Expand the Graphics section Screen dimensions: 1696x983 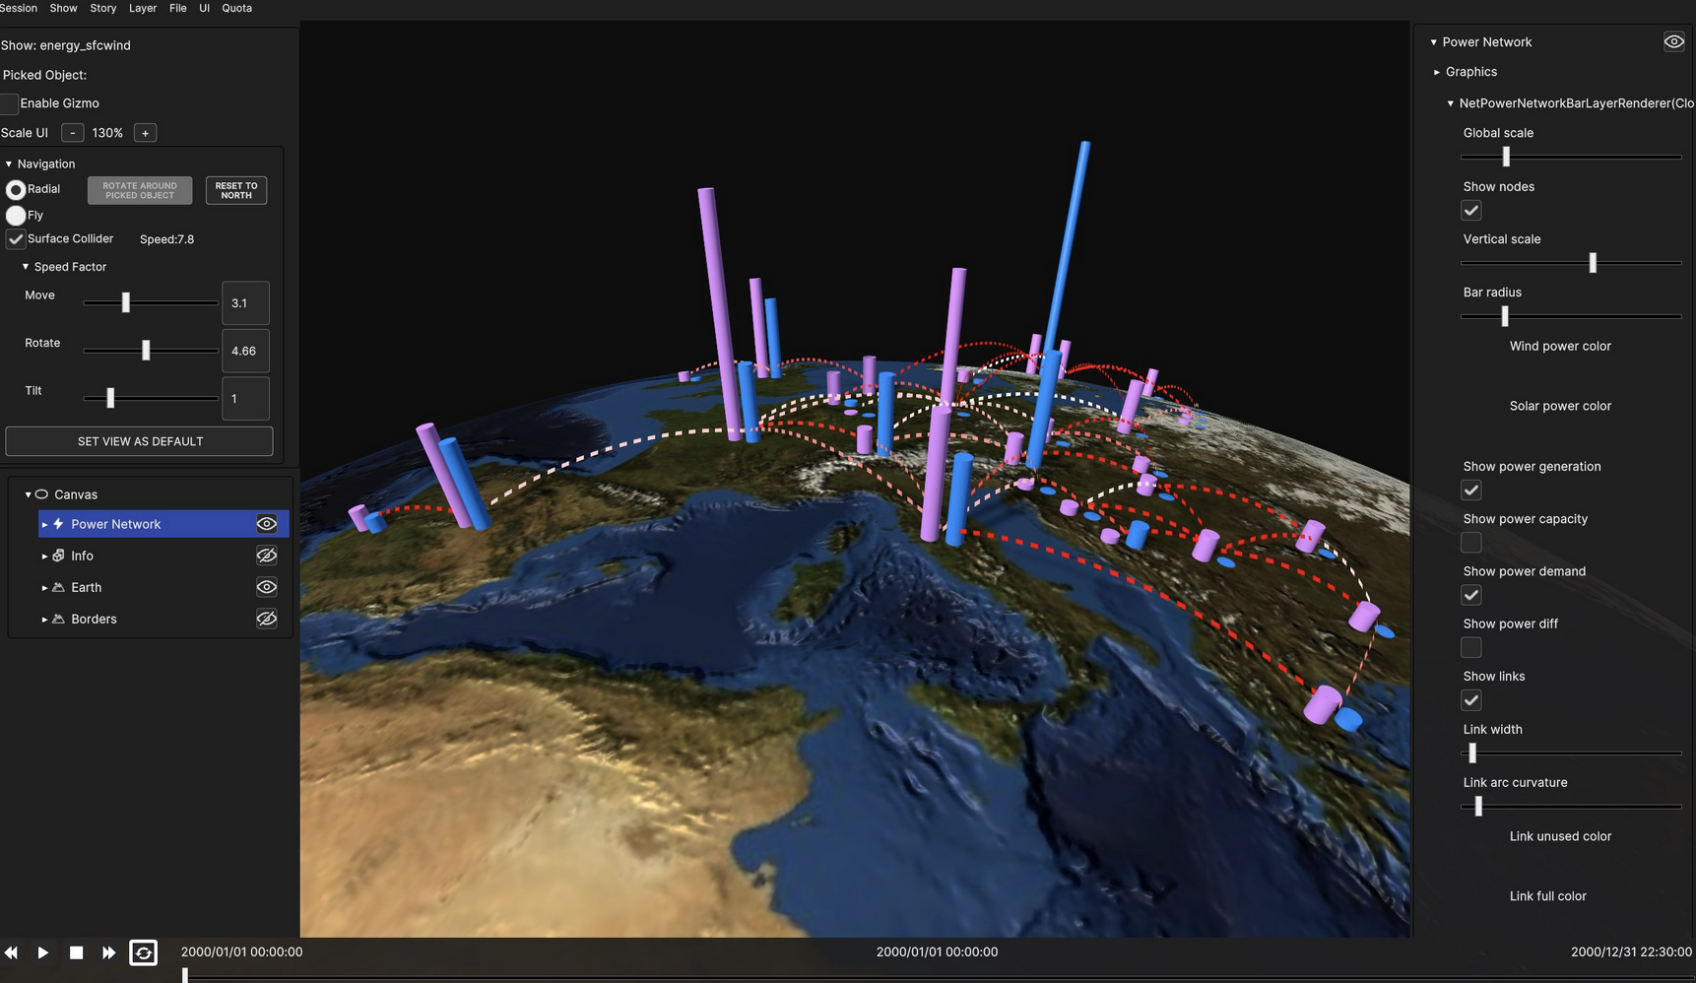click(1437, 72)
